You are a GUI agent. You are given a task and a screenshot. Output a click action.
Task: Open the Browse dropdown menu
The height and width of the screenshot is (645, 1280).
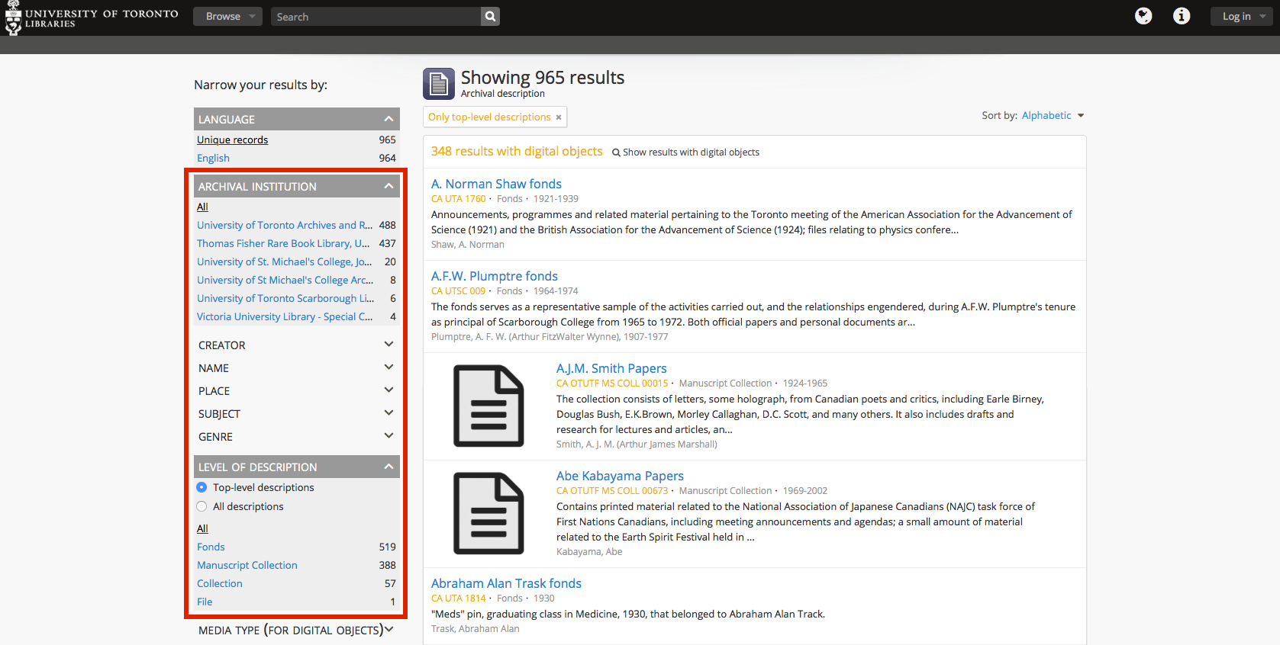pyautogui.click(x=227, y=16)
